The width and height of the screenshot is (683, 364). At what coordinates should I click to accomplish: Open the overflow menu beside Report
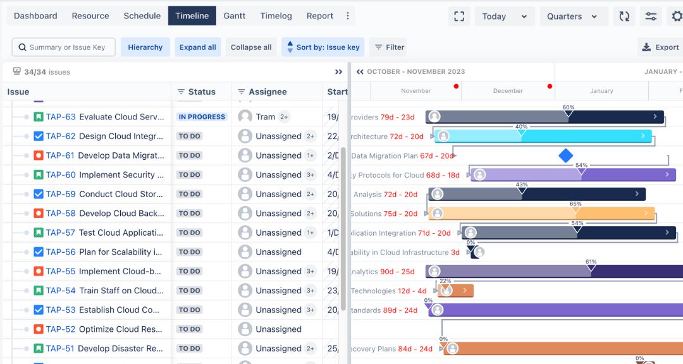pyautogui.click(x=347, y=16)
